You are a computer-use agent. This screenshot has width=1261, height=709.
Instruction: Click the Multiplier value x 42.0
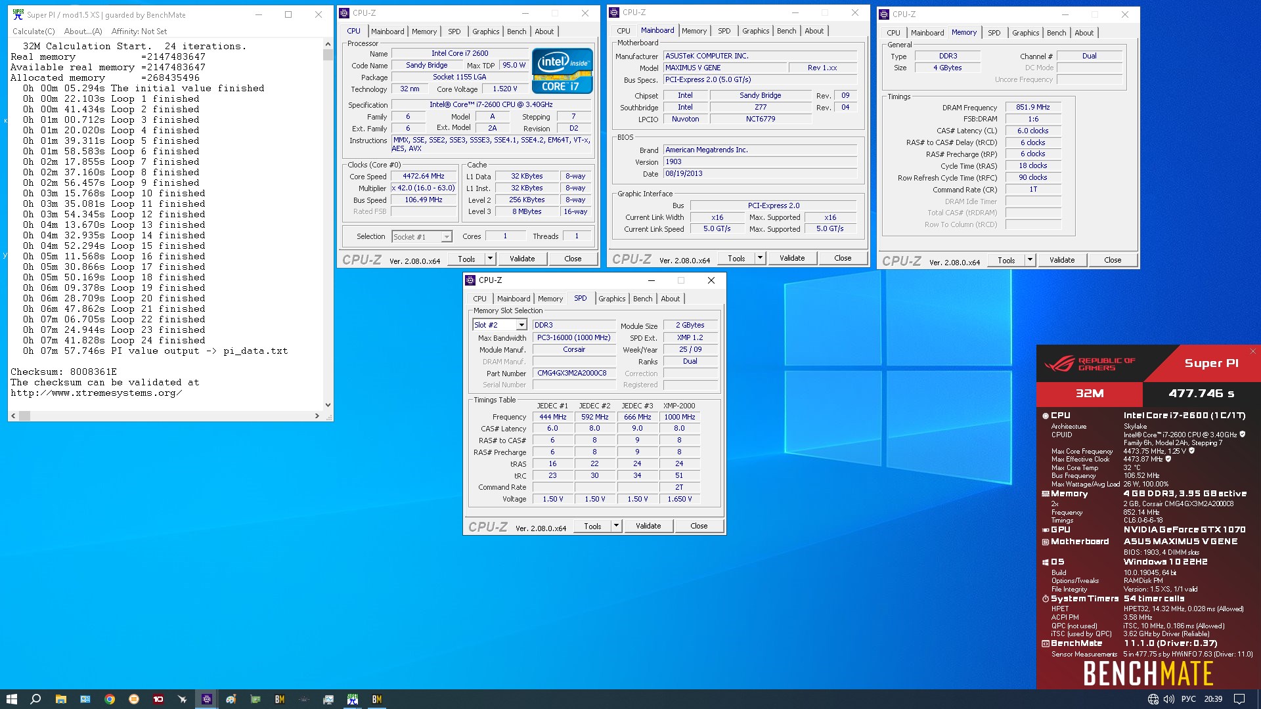424,188
